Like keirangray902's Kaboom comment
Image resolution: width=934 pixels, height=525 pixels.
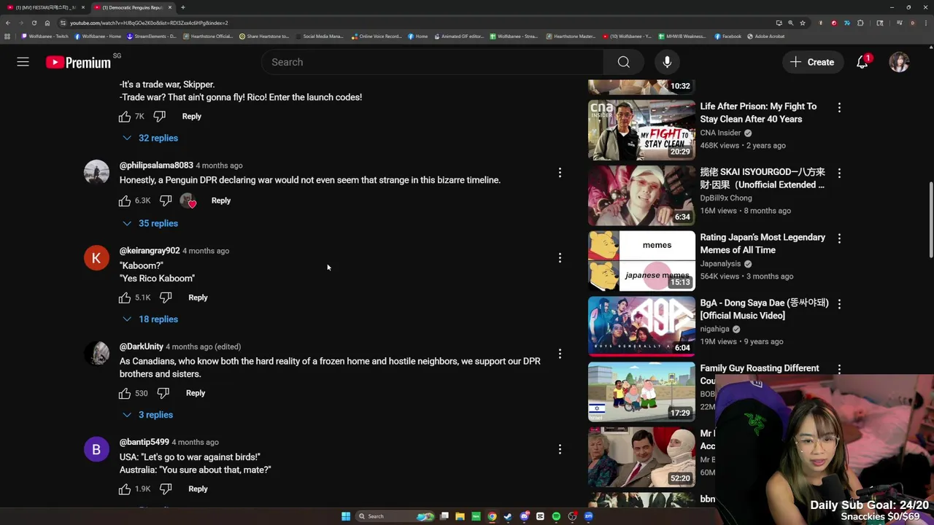pos(125,297)
